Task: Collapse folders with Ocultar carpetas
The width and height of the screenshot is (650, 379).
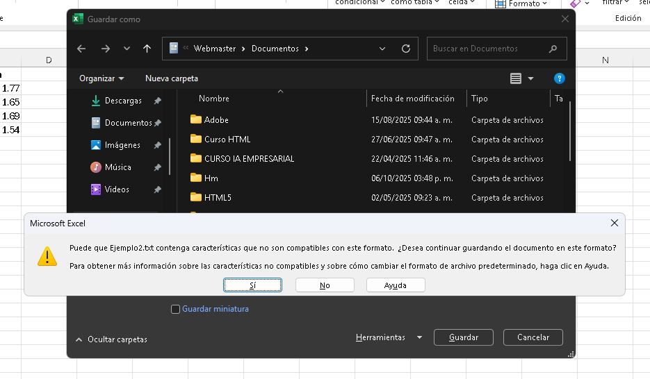Action: 111,339
